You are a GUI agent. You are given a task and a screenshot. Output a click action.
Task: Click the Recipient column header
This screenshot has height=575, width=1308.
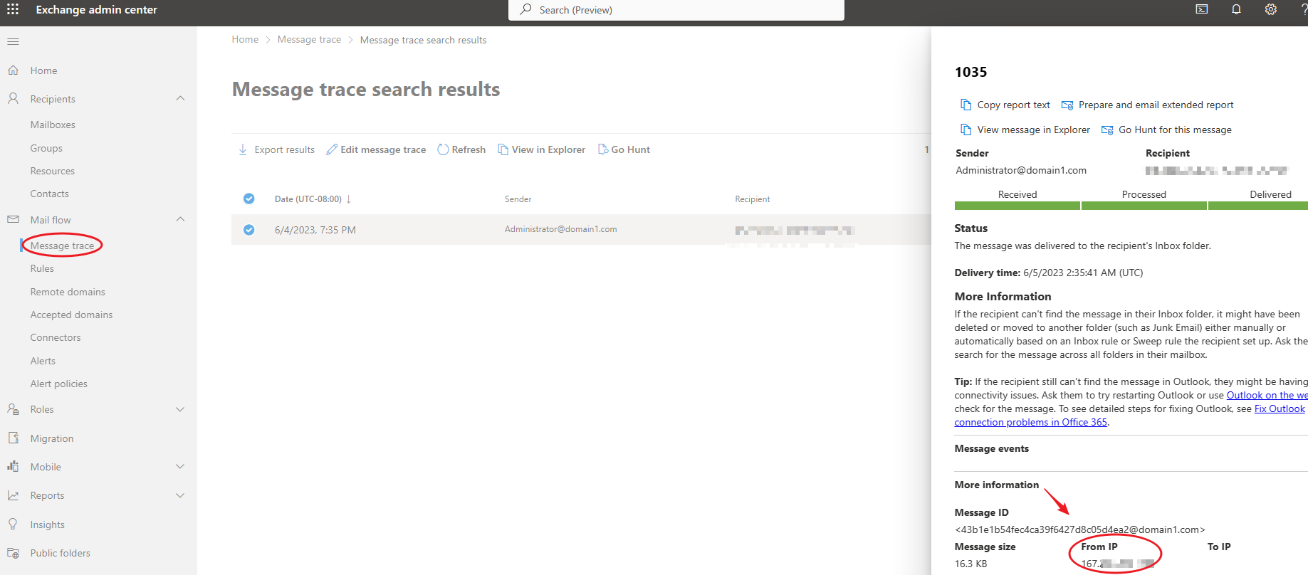coord(753,199)
